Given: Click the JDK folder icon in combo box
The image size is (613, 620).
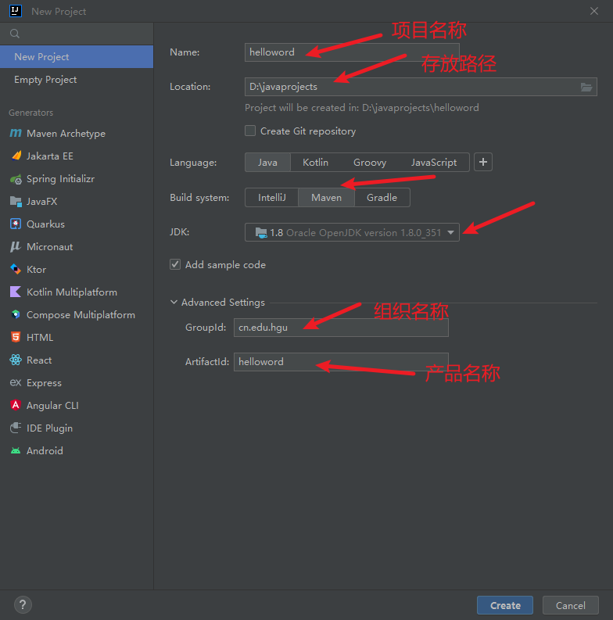Looking at the screenshot, I should 261,232.
